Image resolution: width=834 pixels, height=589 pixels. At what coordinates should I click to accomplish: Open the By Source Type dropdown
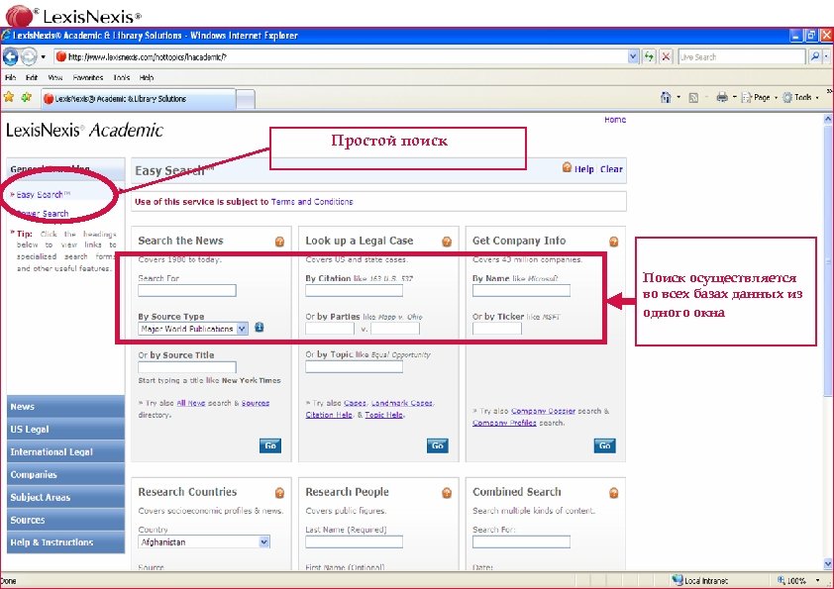pyautogui.click(x=244, y=328)
